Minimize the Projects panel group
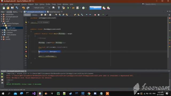 tap(21, 12)
